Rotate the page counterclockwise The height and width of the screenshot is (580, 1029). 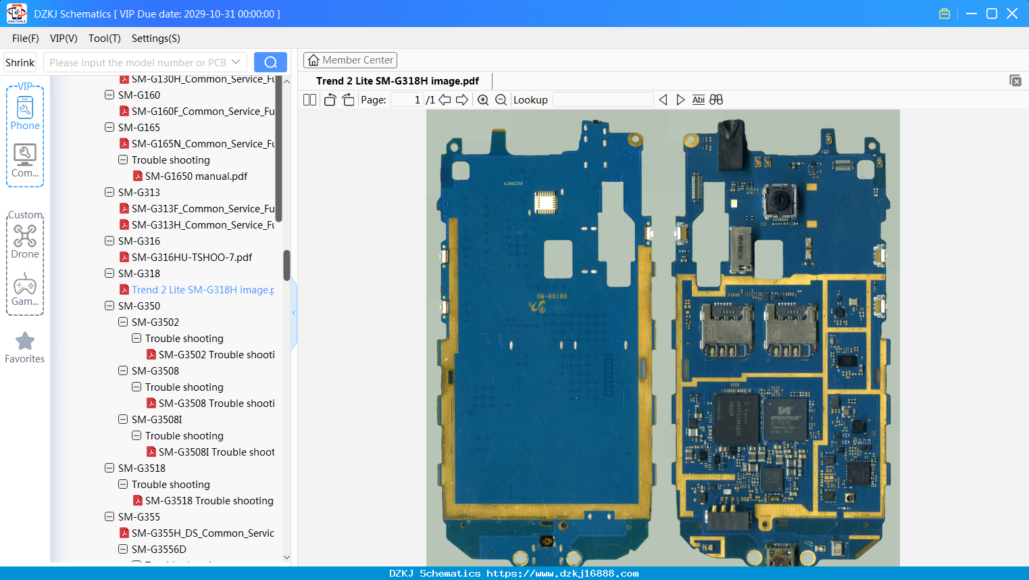click(330, 100)
